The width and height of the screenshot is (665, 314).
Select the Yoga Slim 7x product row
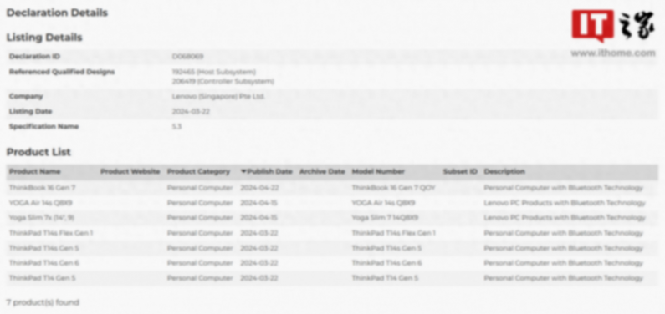(x=332, y=218)
